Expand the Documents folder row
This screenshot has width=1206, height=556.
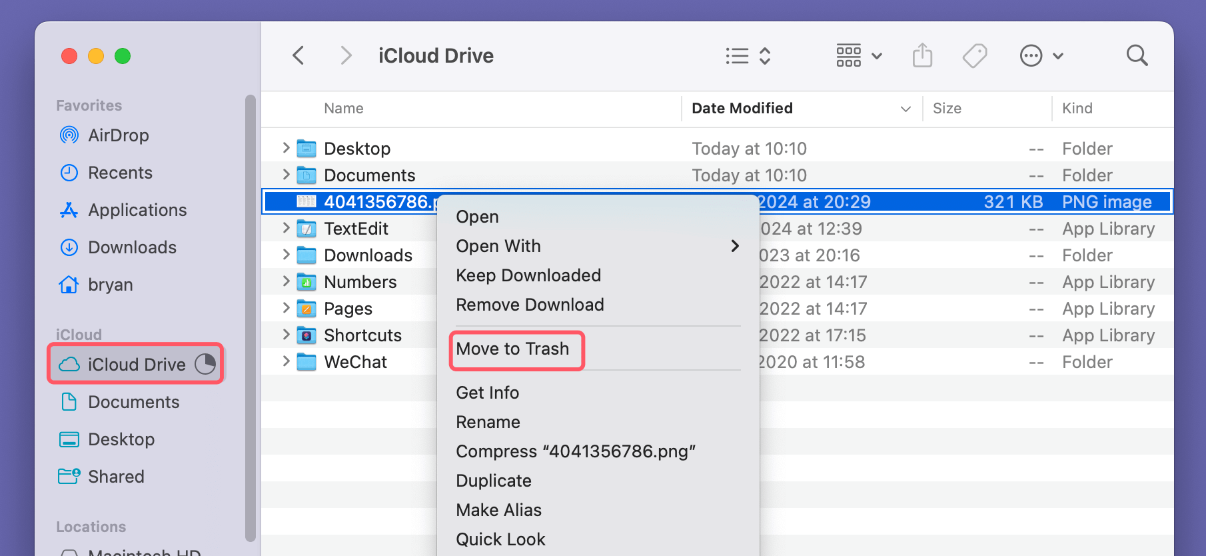click(286, 175)
